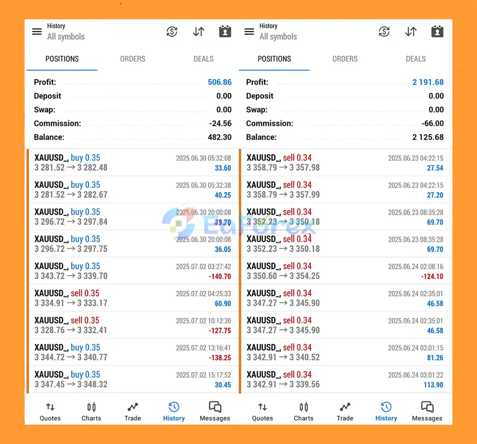Open buy position closed at 3 297.84

[133, 217]
